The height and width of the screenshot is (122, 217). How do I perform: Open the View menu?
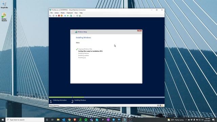pyautogui.click(x=76, y=13)
